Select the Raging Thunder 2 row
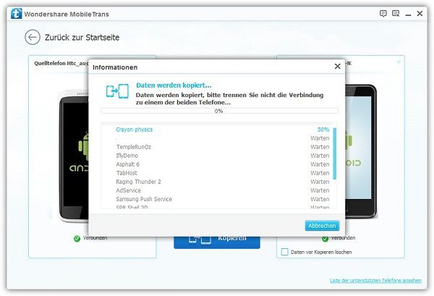 (x=218, y=182)
